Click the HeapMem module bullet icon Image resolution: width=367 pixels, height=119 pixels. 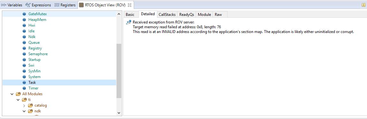pos(24,20)
